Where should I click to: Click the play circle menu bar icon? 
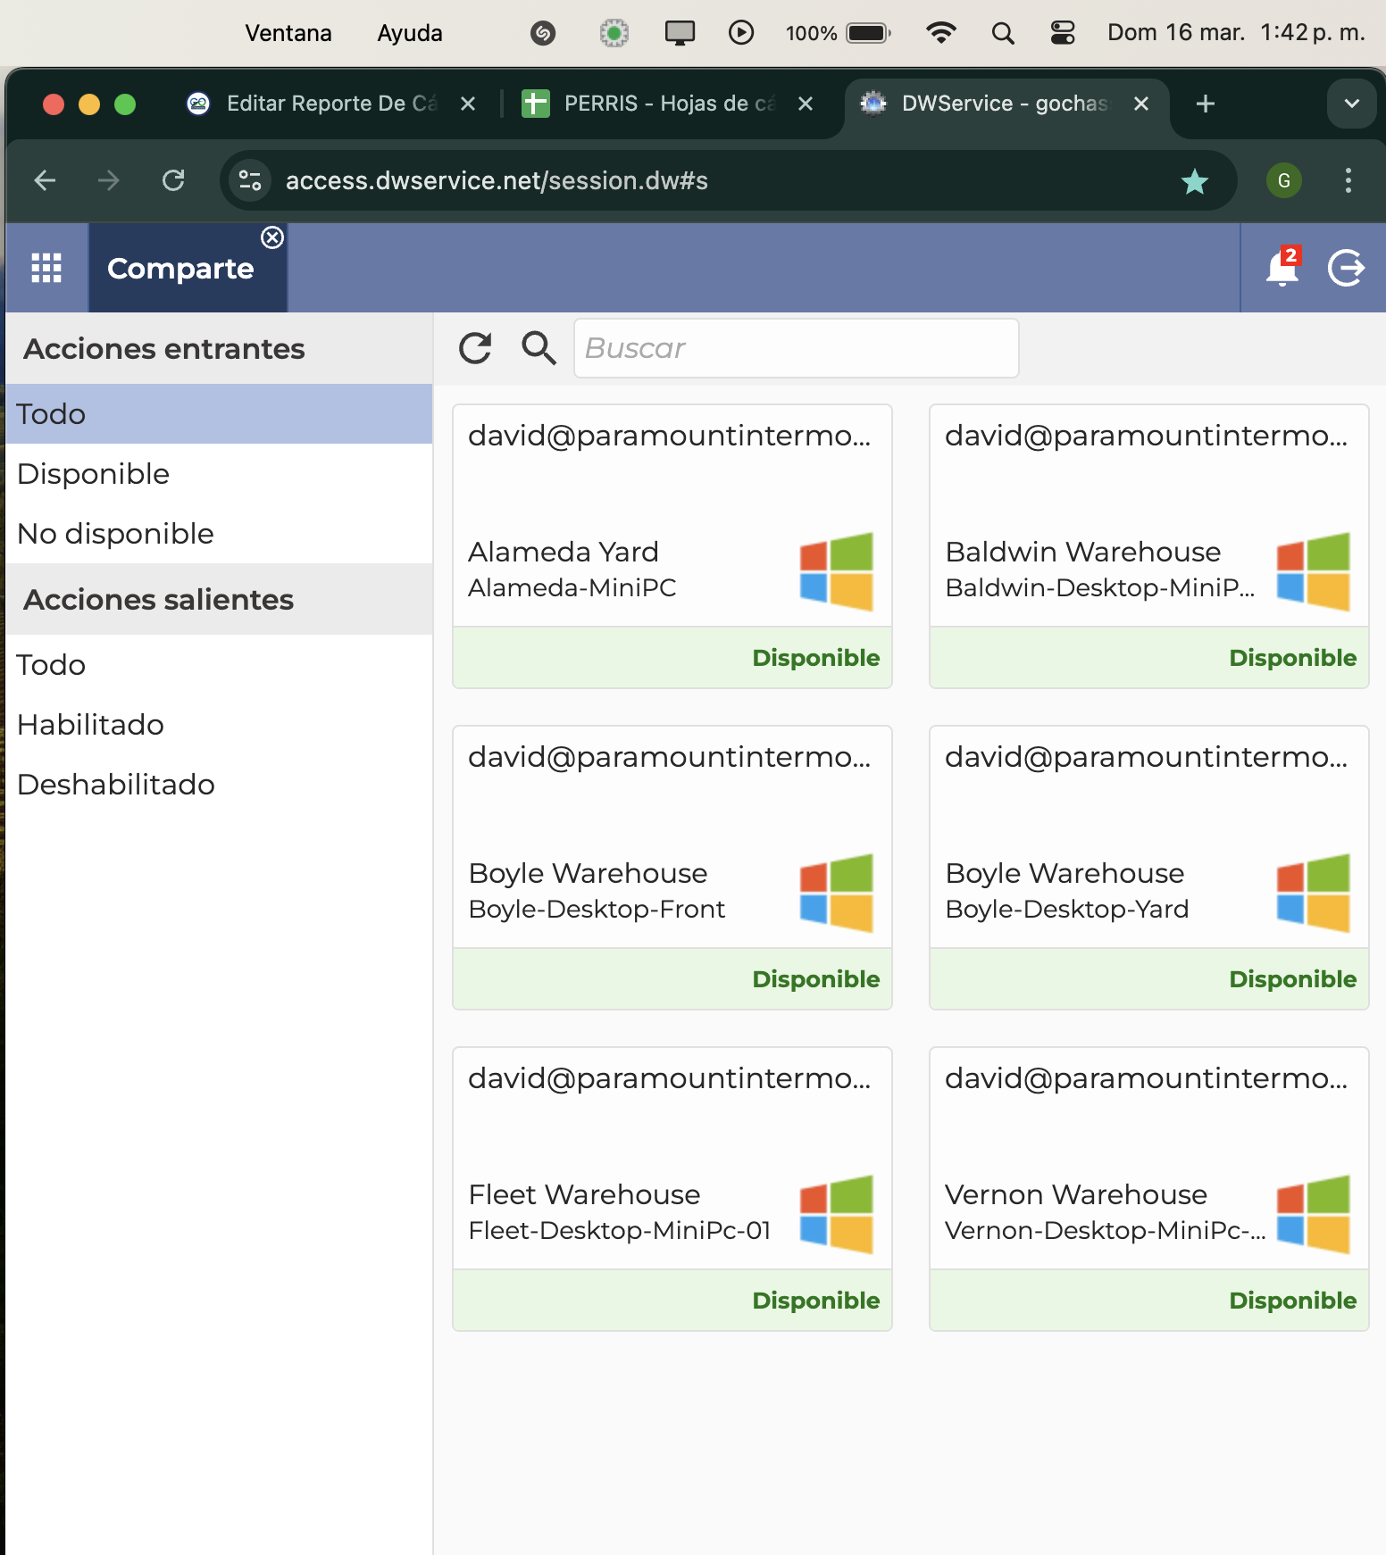741,34
